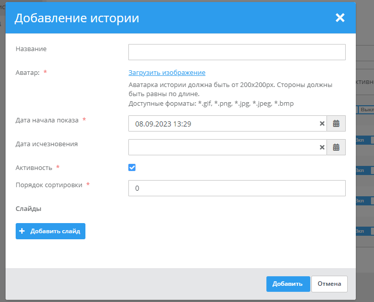Image resolution: width=374 pixels, height=302 pixels.
Task: Clear the Дата исчезновения field
Action: point(322,147)
